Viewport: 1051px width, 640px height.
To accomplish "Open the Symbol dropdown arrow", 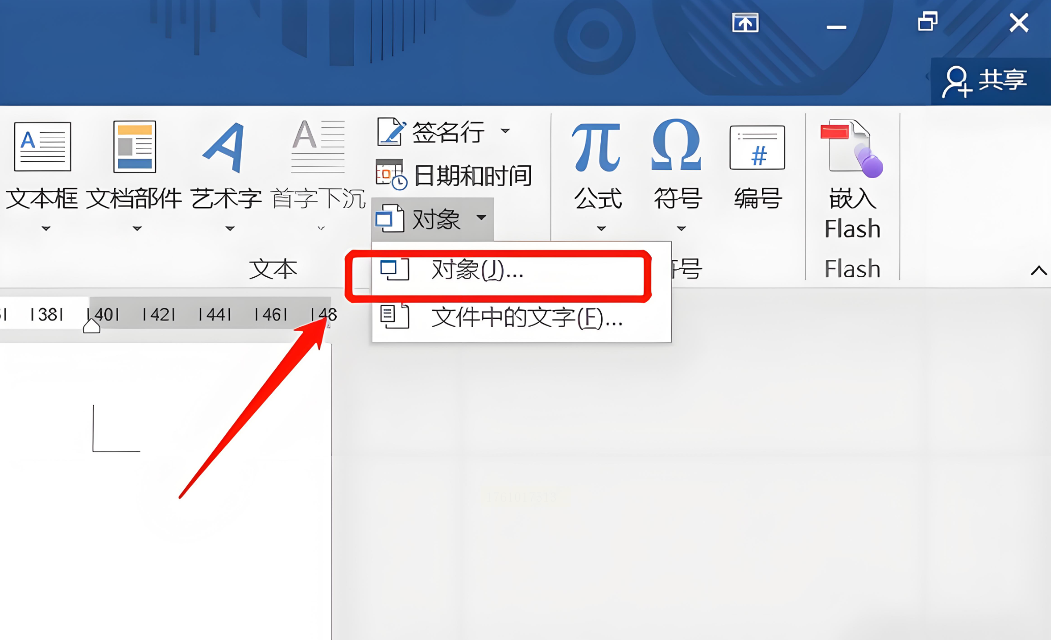I will tap(682, 228).
